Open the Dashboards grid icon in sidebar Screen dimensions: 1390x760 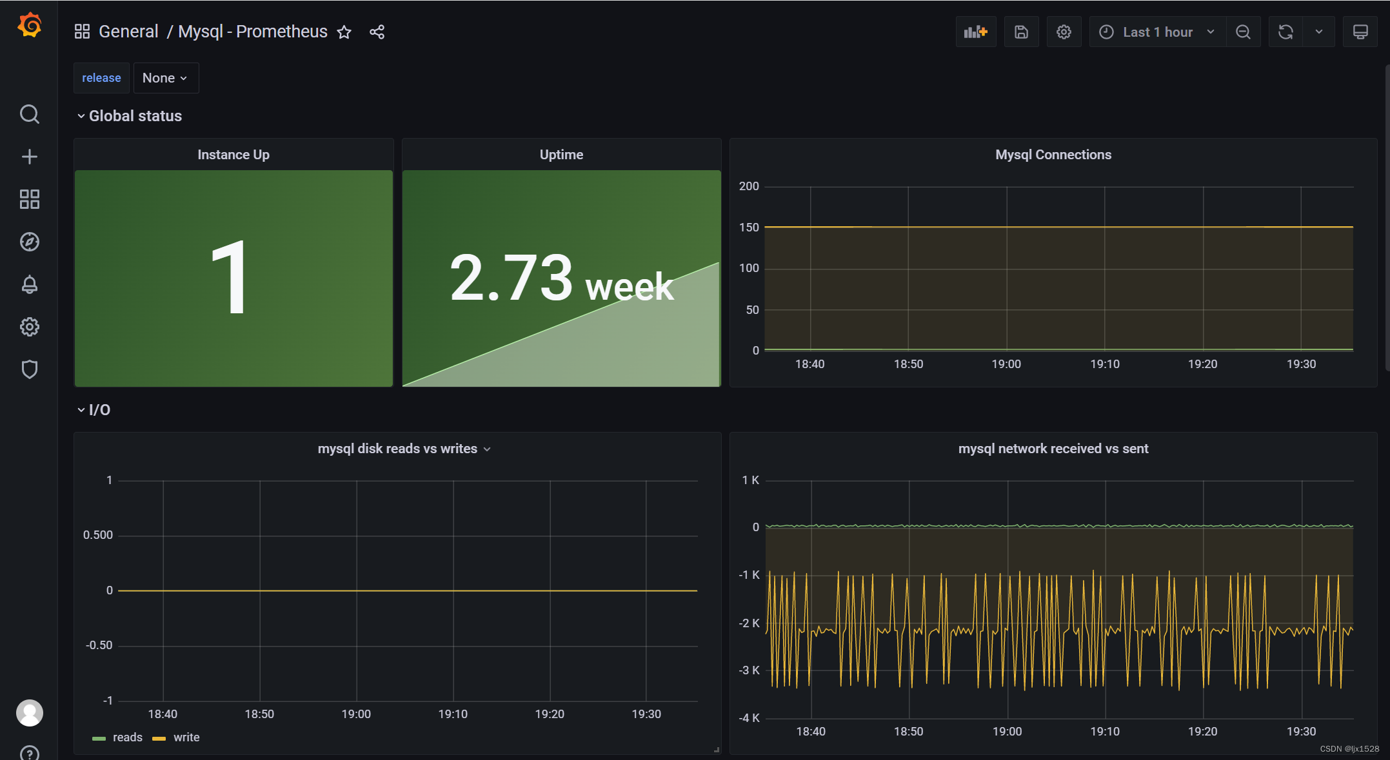pos(30,199)
